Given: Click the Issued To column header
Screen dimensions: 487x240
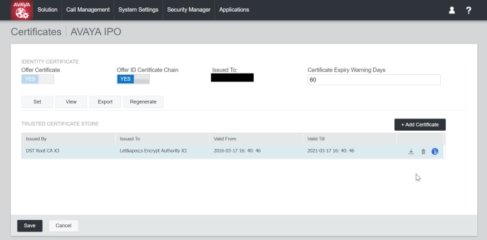Looking at the screenshot, I should coord(162,139).
